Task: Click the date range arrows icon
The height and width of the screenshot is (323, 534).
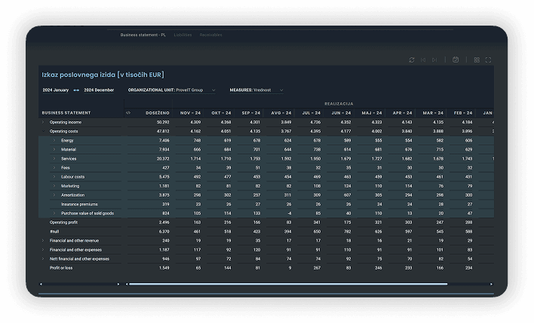Action: coord(76,90)
